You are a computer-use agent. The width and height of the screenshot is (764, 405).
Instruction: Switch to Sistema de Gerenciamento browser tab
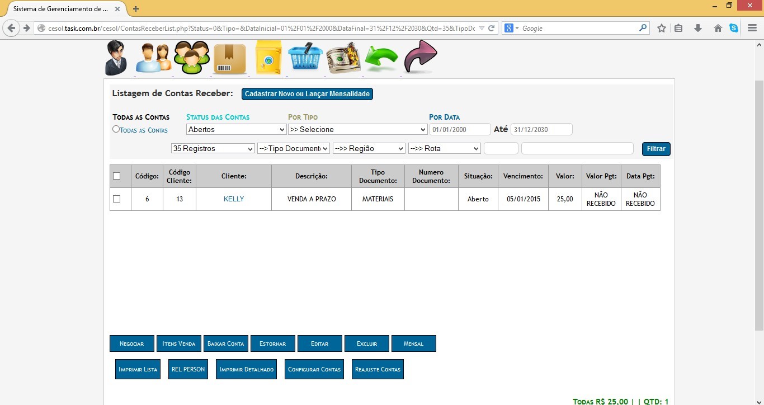tap(62, 9)
